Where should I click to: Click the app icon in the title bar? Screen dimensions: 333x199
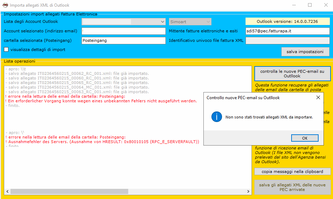5,5
